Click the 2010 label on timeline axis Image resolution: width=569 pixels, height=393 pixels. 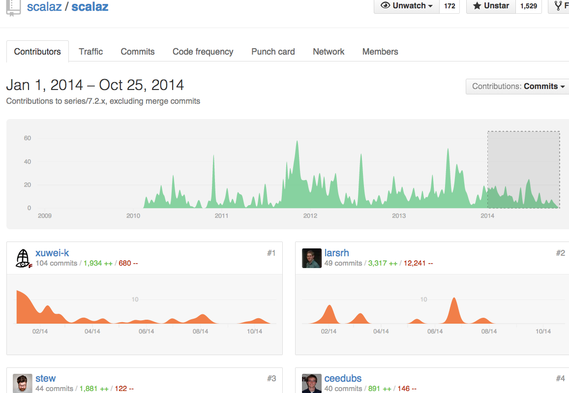133,215
